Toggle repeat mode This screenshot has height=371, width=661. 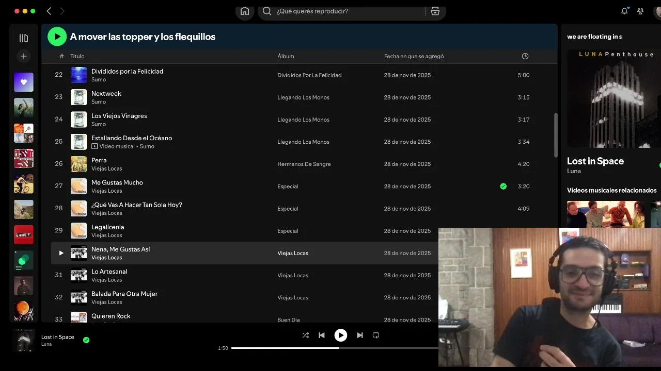coord(376,335)
